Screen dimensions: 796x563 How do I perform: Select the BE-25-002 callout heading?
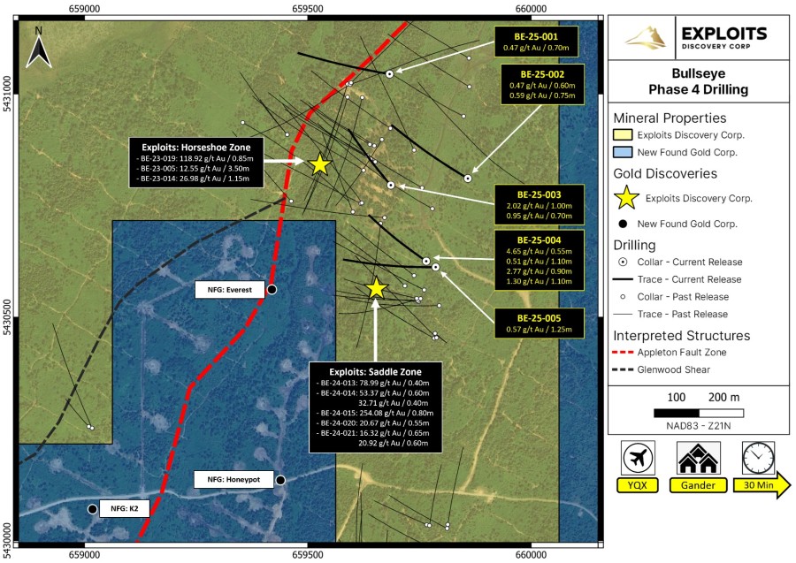(542, 74)
